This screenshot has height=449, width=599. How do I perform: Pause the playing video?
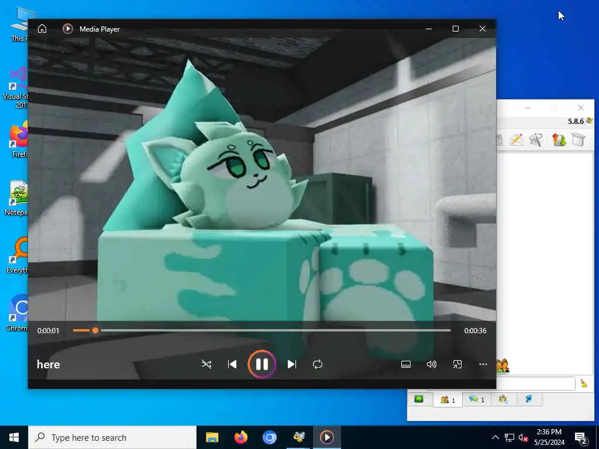[261, 364]
